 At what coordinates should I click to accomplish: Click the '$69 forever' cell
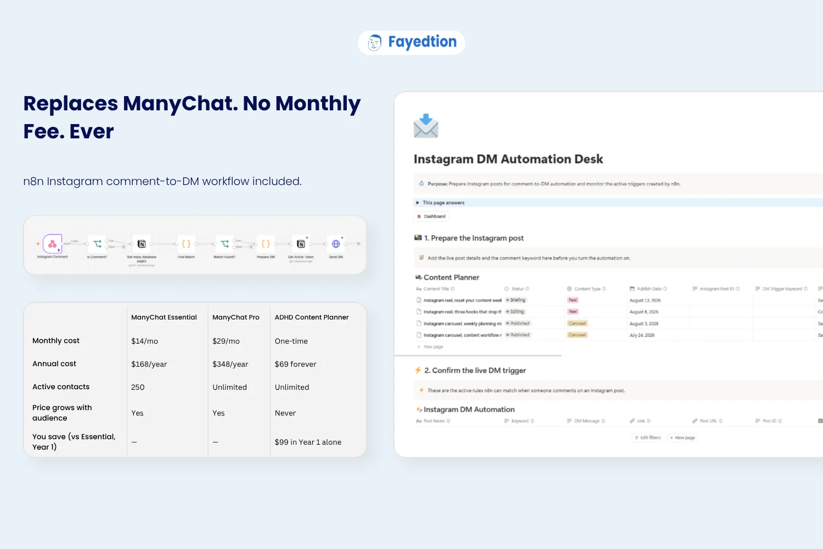pyautogui.click(x=296, y=364)
